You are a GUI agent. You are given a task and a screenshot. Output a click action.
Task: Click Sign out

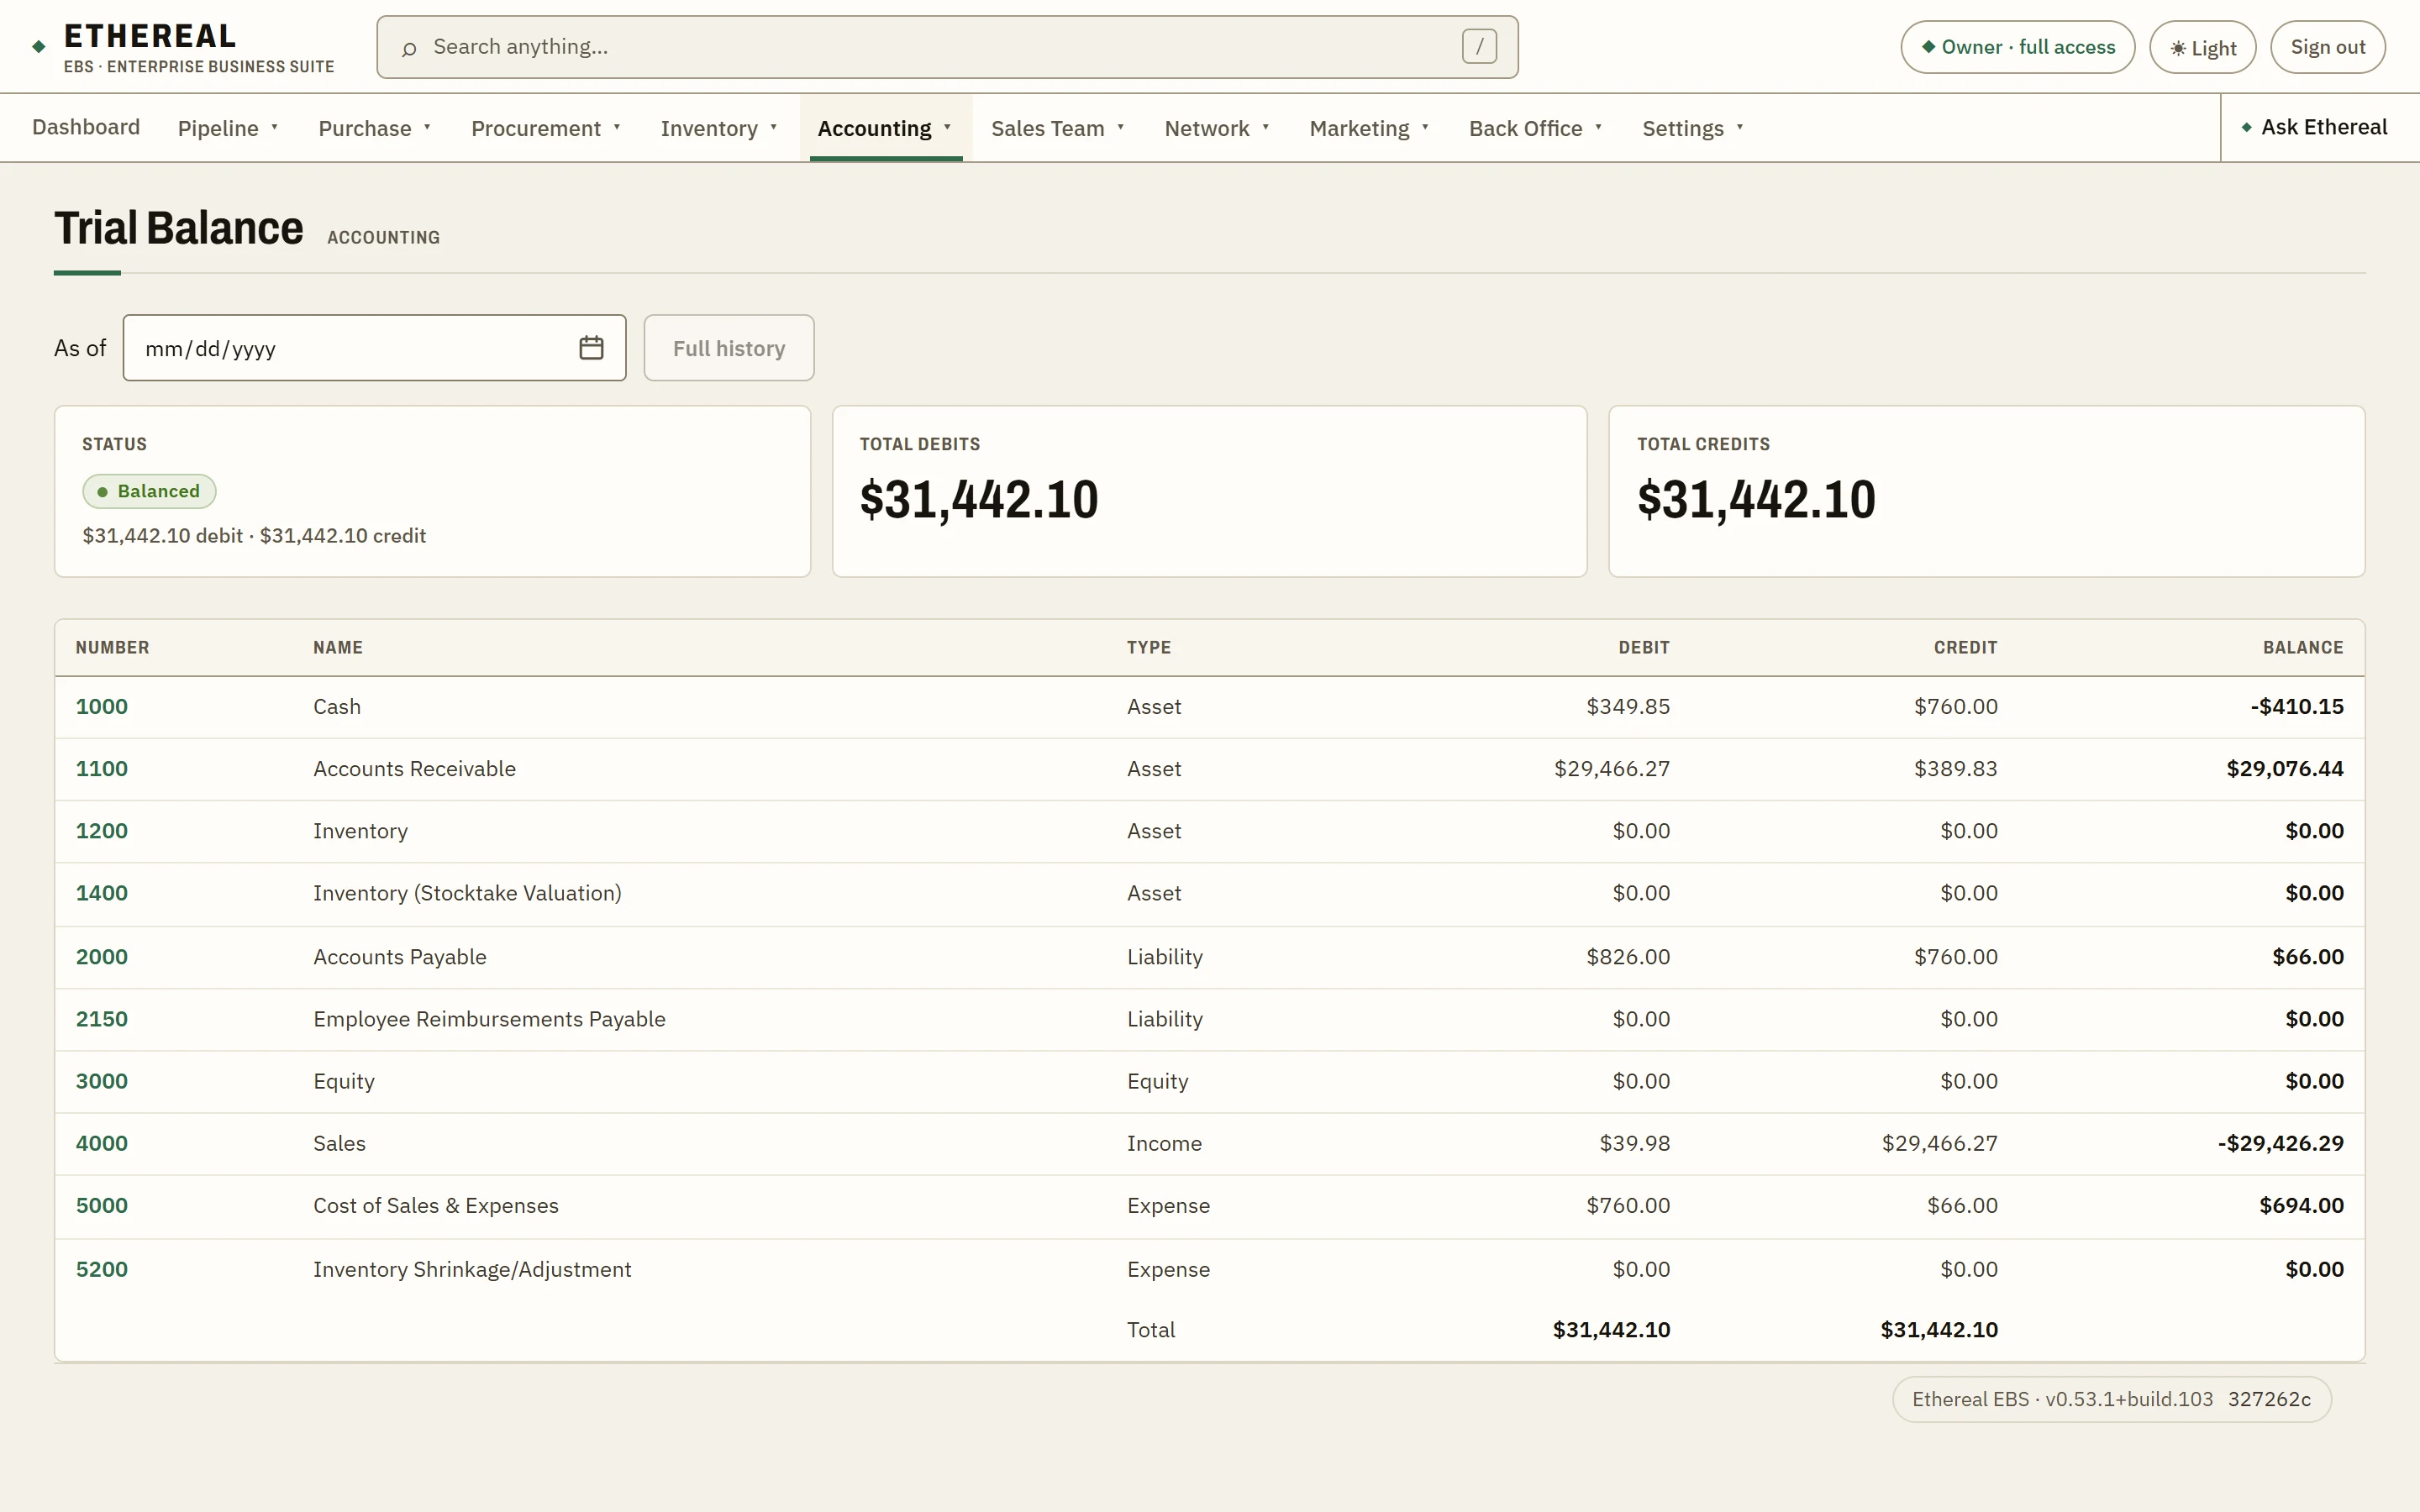click(x=2327, y=47)
